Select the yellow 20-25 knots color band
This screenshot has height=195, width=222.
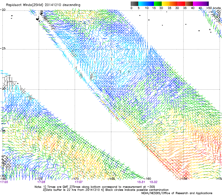tap(166, 4)
